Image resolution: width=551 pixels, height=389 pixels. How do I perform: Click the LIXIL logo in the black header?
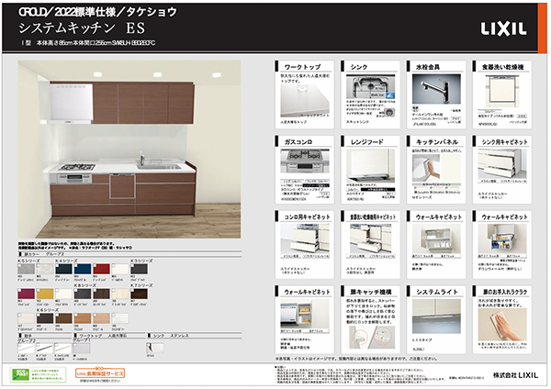click(503, 29)
